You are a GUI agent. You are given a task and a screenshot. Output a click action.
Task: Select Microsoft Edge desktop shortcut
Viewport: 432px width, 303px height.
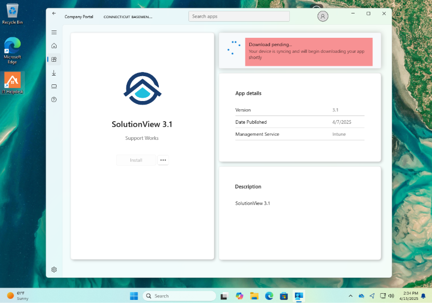tap(12, 51)
